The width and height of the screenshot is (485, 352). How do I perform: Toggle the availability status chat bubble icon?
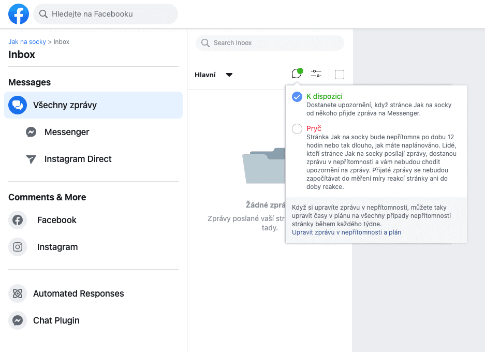pyautogui.click(x=297, y=74)
